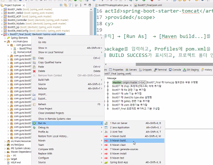Collapse all in Project Explorer toolbar

coord(61,5)
